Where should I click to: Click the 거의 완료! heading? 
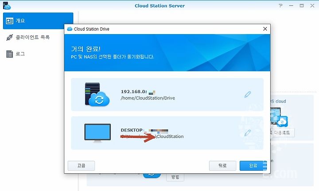tap(86, 49)
